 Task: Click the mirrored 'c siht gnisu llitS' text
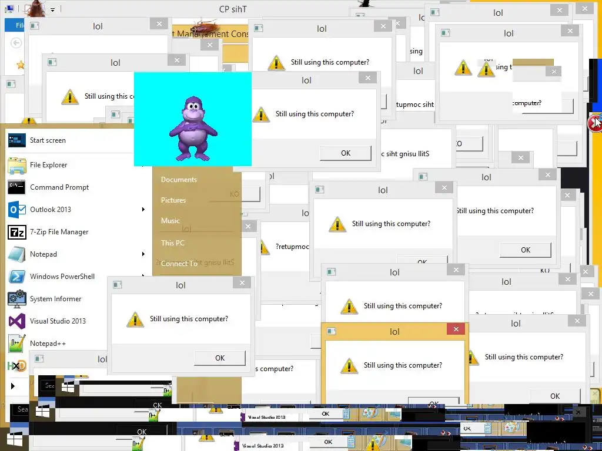pyautogui.click(x=405, y=154)
